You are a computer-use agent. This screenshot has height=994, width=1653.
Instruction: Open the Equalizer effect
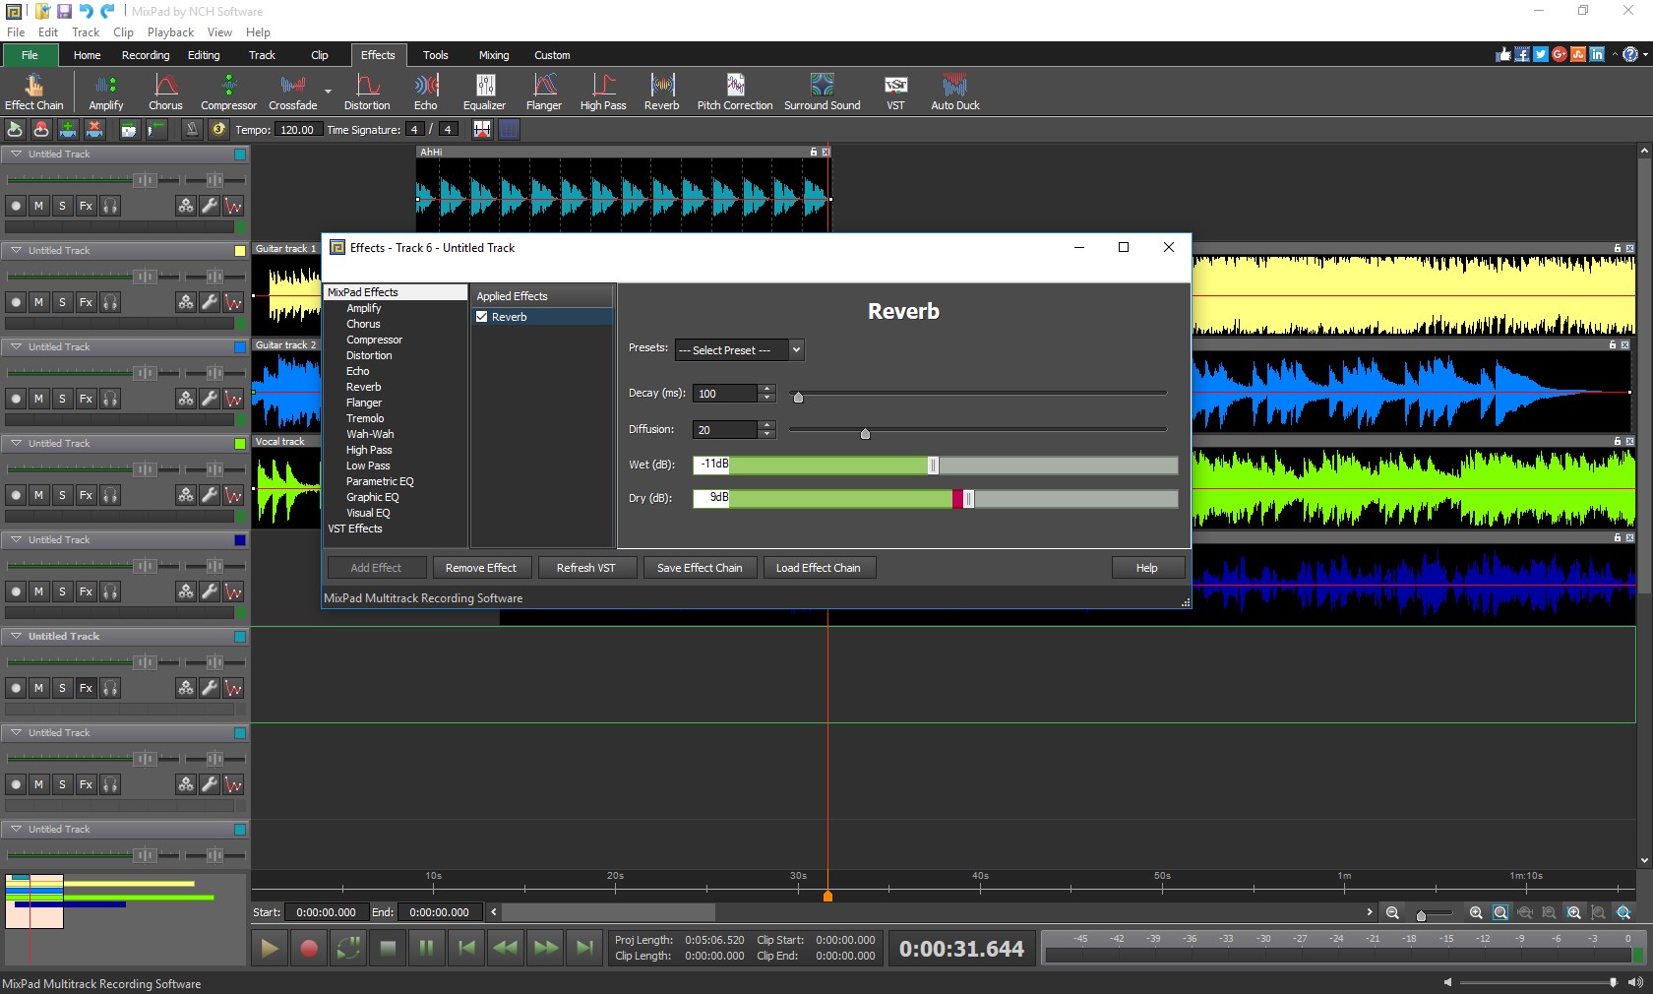[x=484, y=91]
